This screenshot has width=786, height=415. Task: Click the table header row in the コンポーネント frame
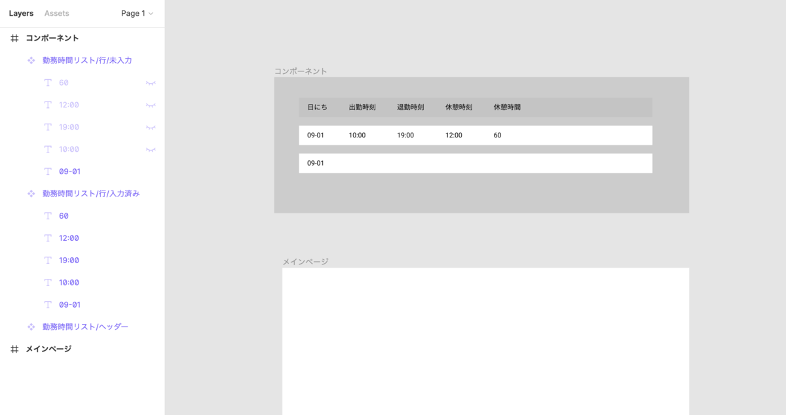(476, 107)
